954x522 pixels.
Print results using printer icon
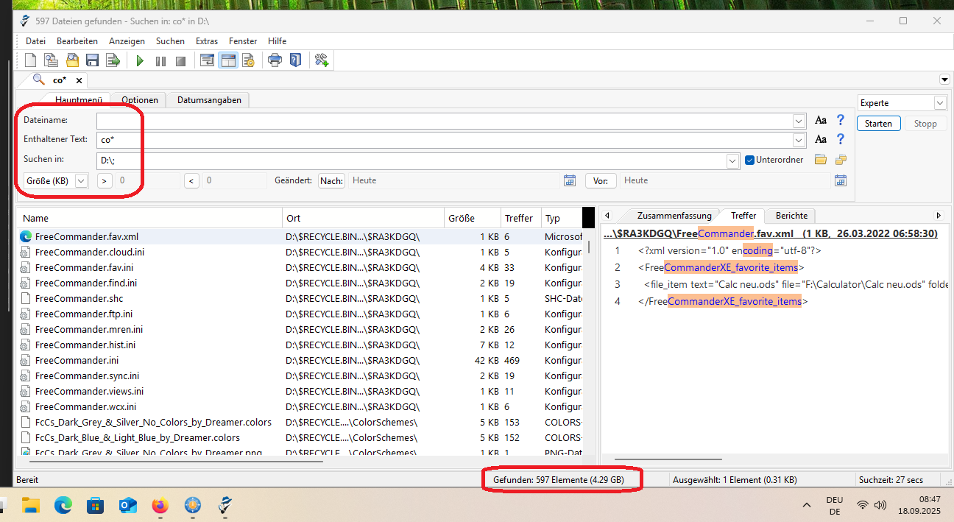275,60
